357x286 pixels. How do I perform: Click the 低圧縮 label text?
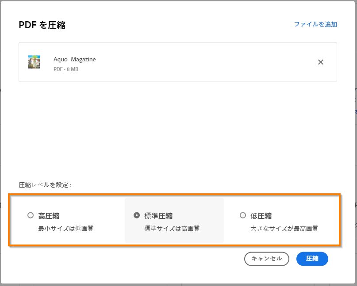(x=261, y=215)
